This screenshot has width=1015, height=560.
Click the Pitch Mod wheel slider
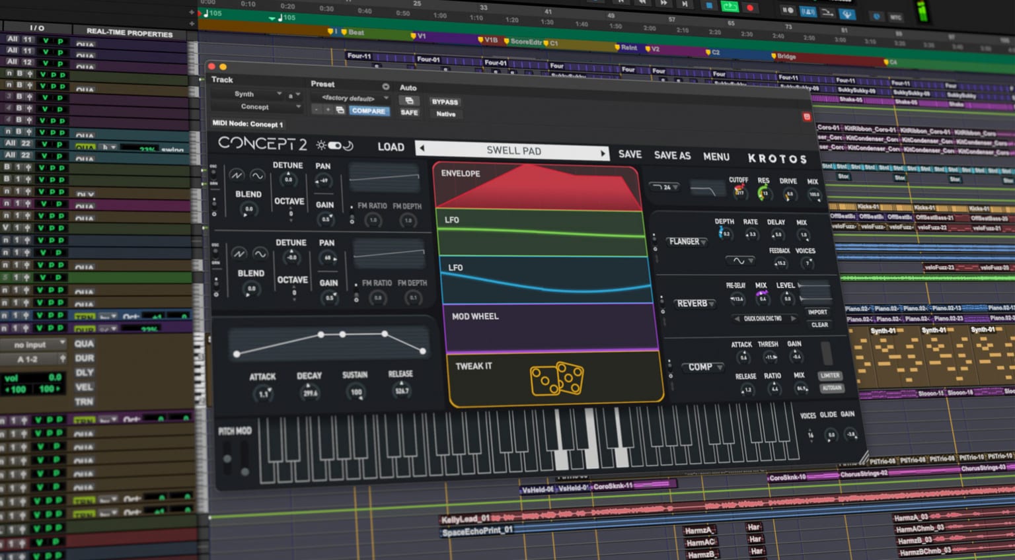tap(228, 458)
